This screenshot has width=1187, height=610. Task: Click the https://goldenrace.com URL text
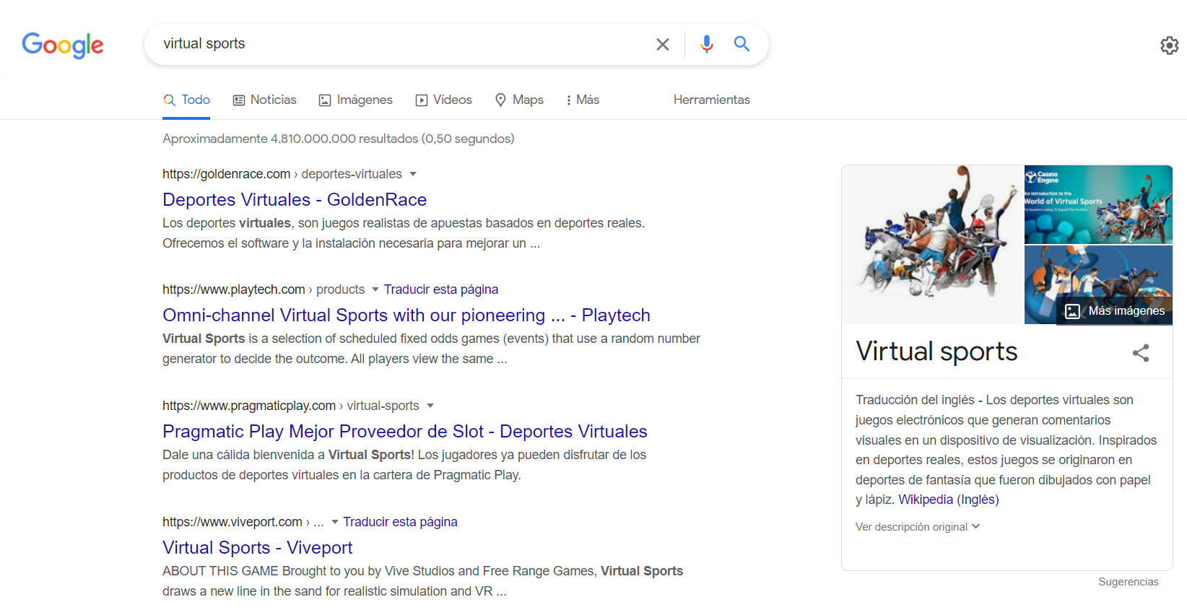(226, 174)
